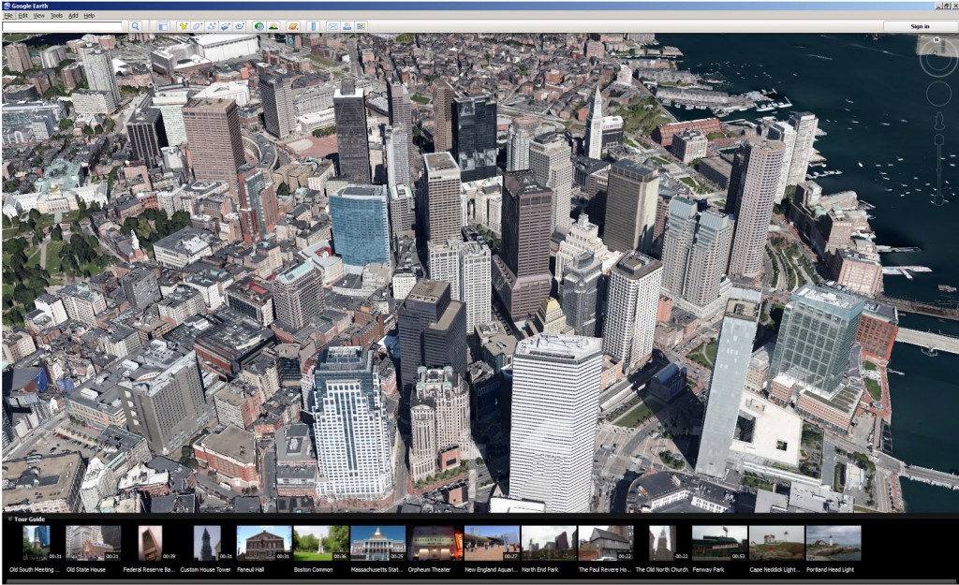
Task: Select the Add Path tool
Action: pos(211,26)
